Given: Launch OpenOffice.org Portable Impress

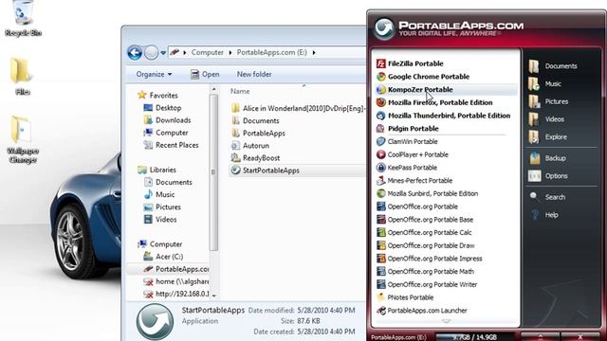Looking at the screenshot, I should (x=430, y=259).
